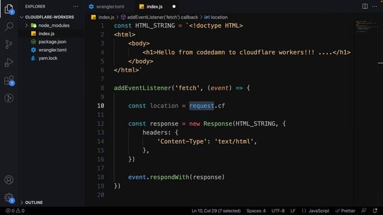Click the EXPLORER panel title
Viewport: 383px width, 215px height.
click(x=35, y=7)
